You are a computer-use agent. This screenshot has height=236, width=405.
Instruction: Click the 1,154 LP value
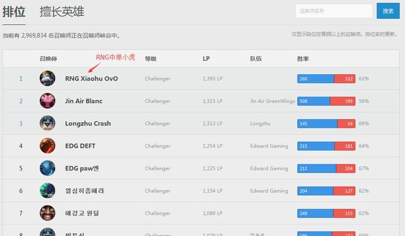click(213, 191)
